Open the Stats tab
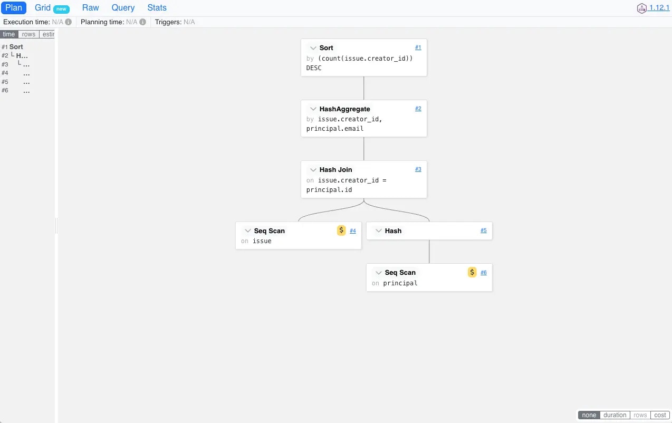This screenshot has height=423, width=672. (x=157, y=8)
